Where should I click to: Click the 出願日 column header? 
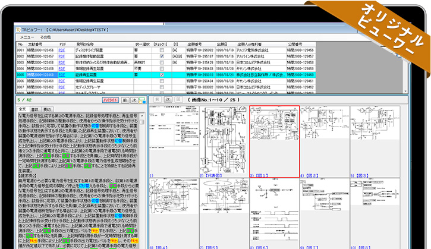(222, 44)
